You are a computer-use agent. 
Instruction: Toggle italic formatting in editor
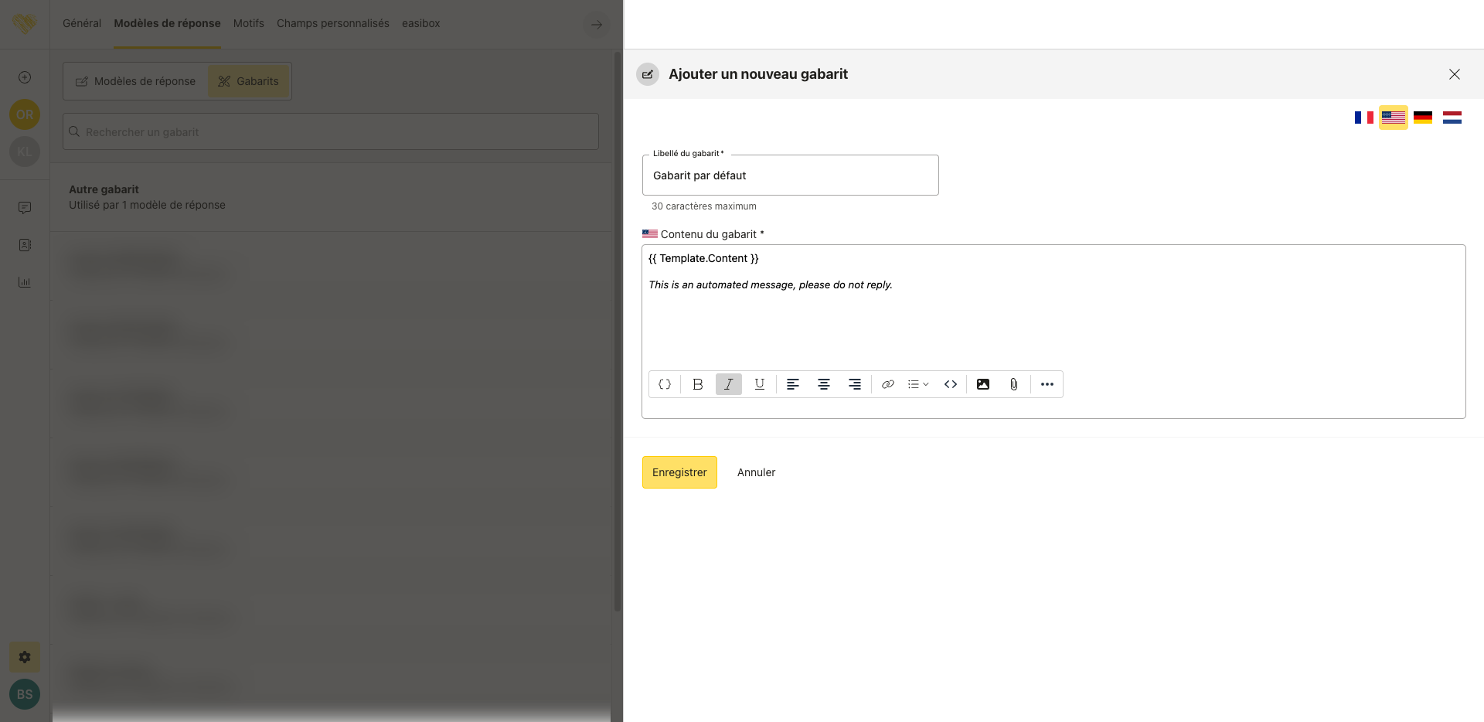point(728,384)
